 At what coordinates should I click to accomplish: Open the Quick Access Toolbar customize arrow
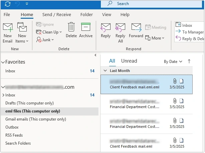point(27,4)
